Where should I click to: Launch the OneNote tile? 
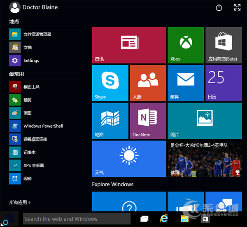pos(148,121)
